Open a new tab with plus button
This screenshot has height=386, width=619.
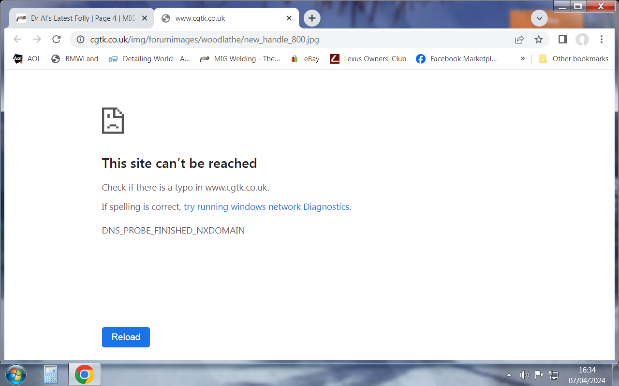(x=312, y=18)
